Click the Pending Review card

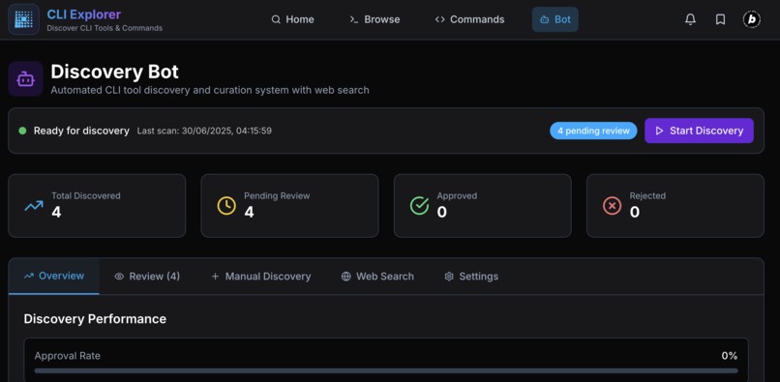click(x=289, y=205)
